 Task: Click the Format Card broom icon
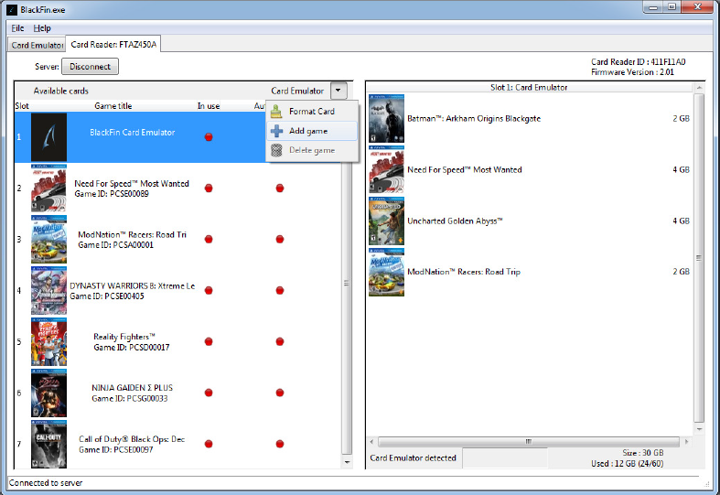(276, 112)
